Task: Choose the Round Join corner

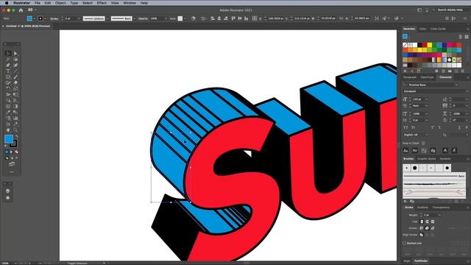Action: (x=427, y=228)
